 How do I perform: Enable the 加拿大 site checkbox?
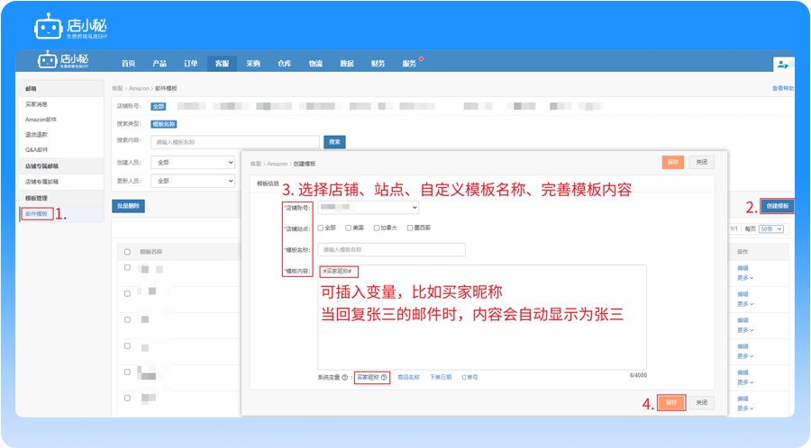click(x=377, y=228)
